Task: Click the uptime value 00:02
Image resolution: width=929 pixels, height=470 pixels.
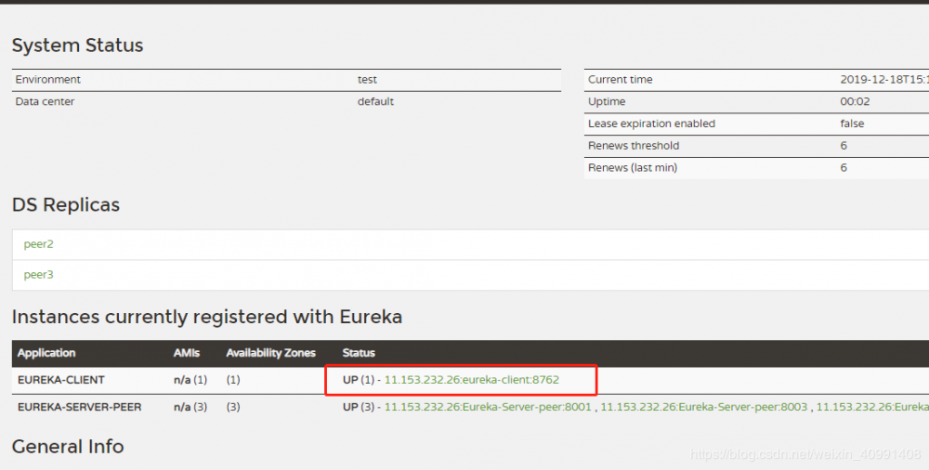Action: pos(855,102)
